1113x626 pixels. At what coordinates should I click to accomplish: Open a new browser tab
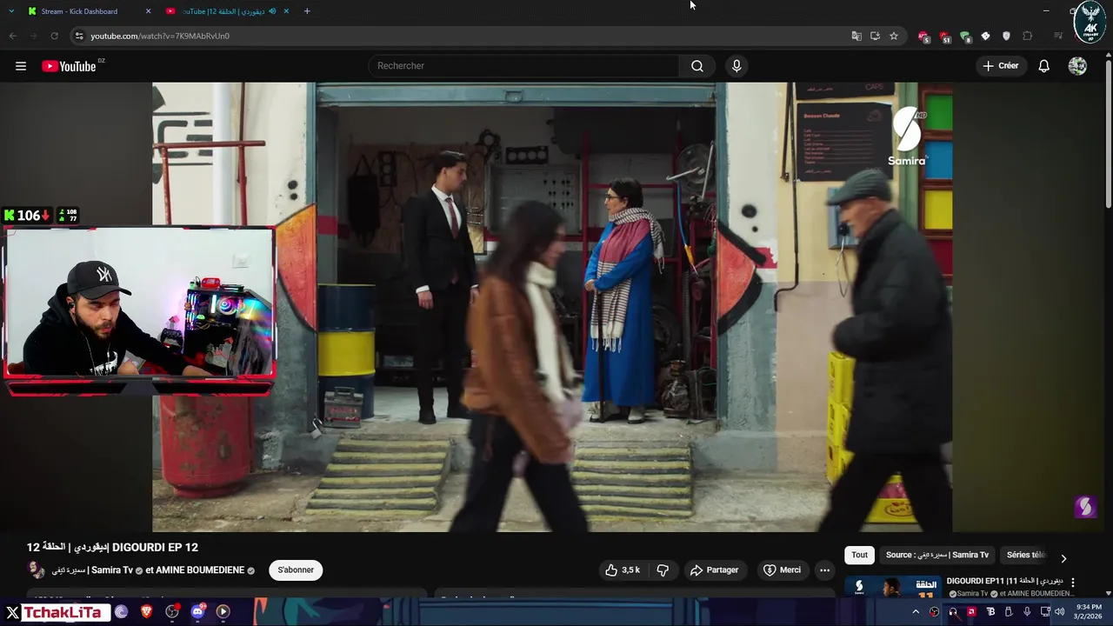click(x=307, y=11)
